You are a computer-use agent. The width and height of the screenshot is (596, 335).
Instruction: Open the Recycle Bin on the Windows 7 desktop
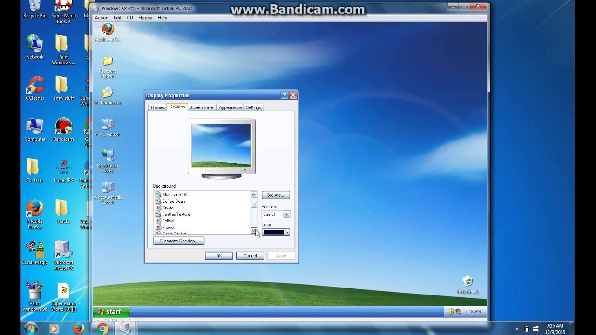[35, 9]
